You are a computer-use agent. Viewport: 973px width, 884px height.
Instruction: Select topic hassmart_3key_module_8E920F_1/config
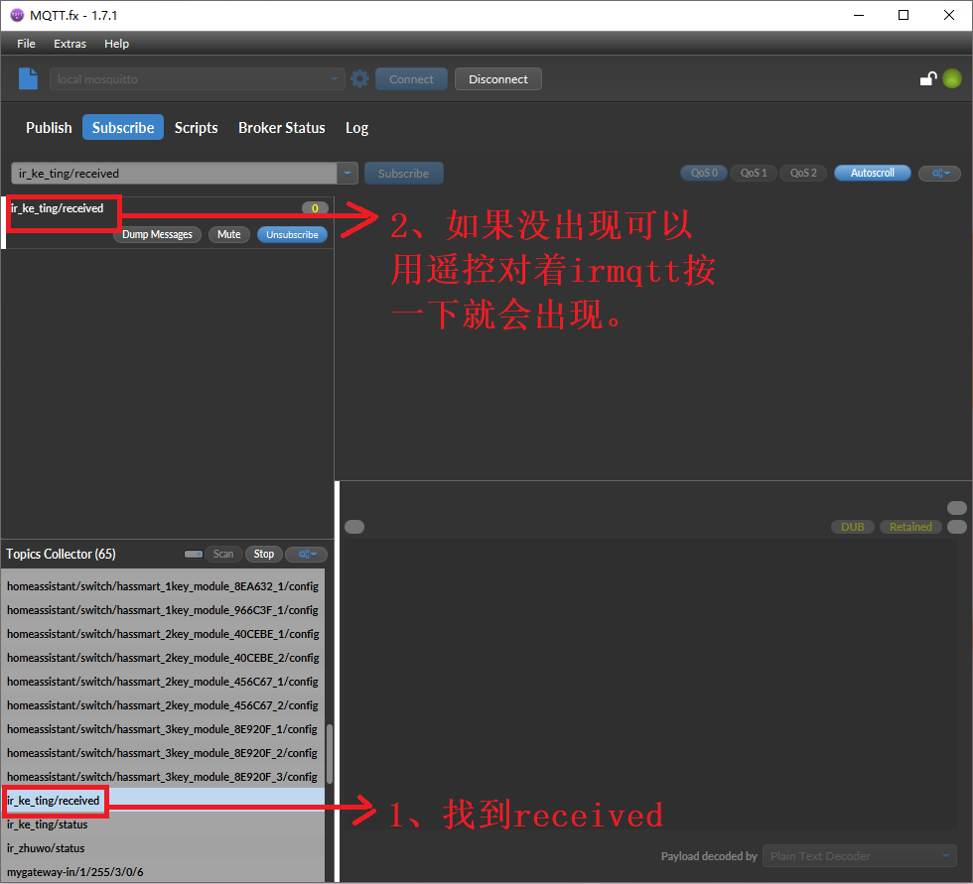tap(163, 729)
